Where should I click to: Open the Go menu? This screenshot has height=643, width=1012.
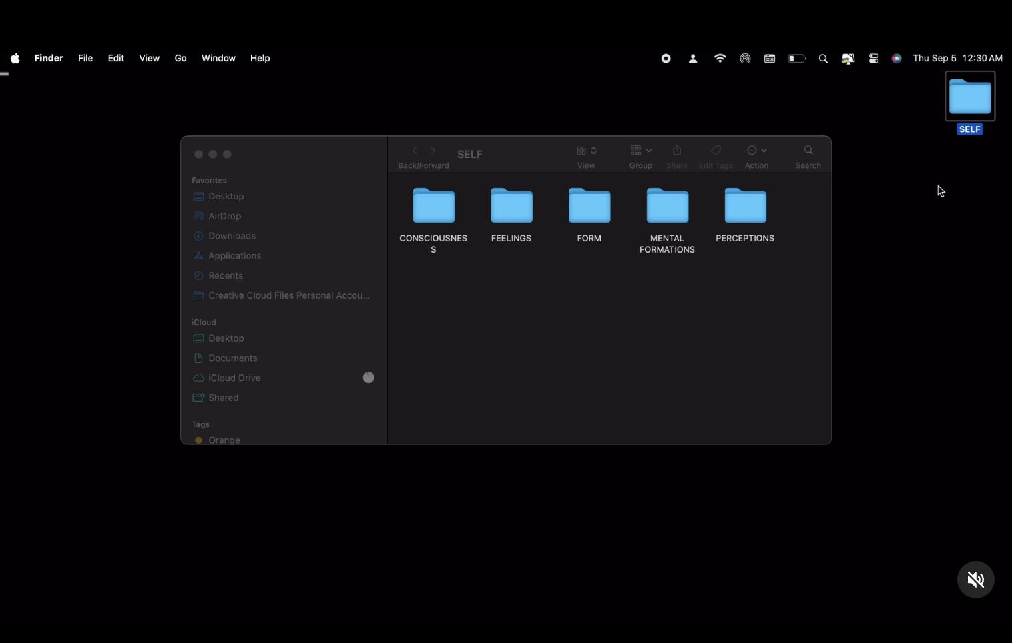(181, 58)
